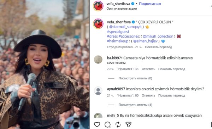Screen dimensions: 212x129
Task: Open @starmall_sumqayit mention
Action: (125, 27)
